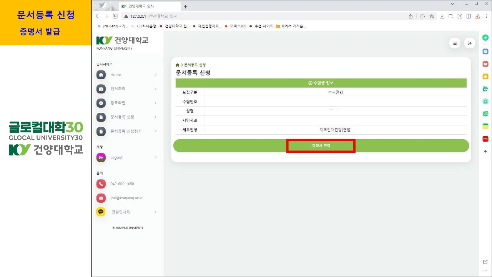Viewport: 492px width, 277px height.
Task: Click the breadcrumb home icon
Action: (178, 65)
